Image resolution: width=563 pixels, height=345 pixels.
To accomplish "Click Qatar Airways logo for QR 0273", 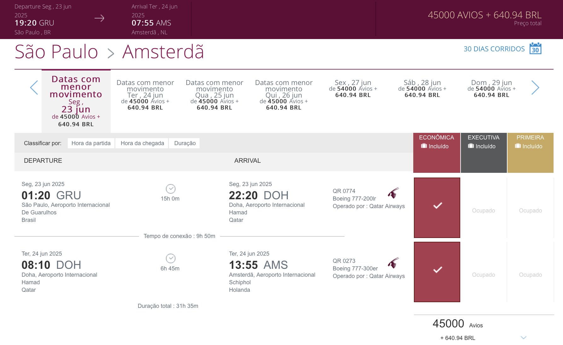I will [x=393, y=263].
